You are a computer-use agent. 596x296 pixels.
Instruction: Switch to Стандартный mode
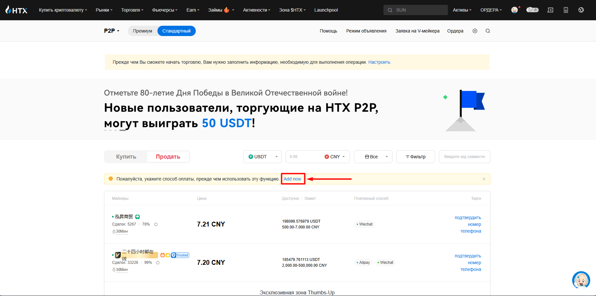coord(176,31)
